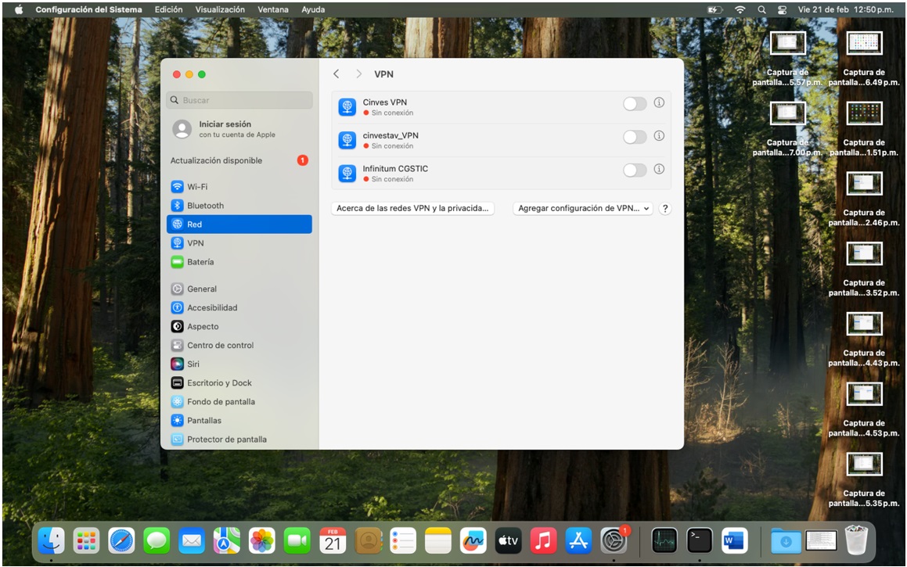The image size is (907, 567).
Task: Open info for Cinves VPN
Action: point(659,103)
